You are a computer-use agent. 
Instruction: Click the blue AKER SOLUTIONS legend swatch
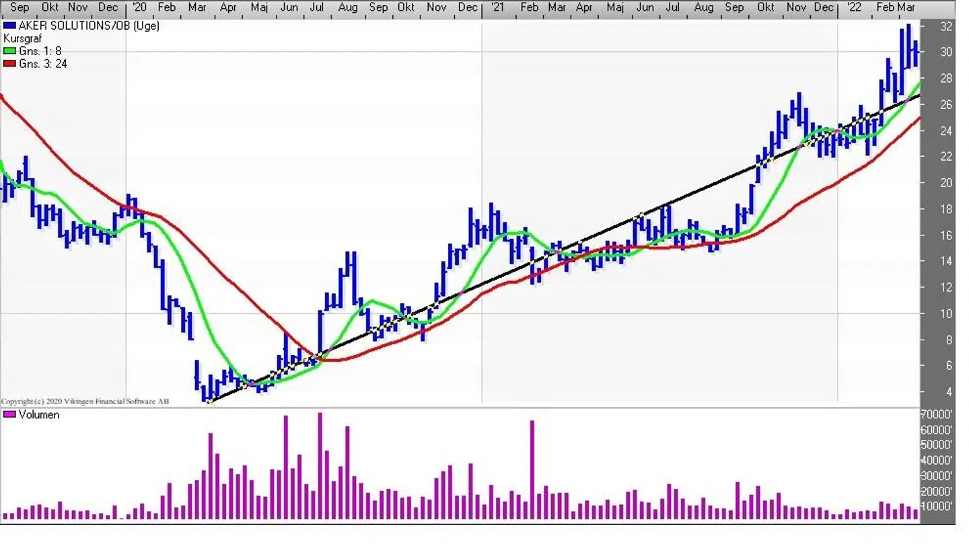tap(9, 26)
